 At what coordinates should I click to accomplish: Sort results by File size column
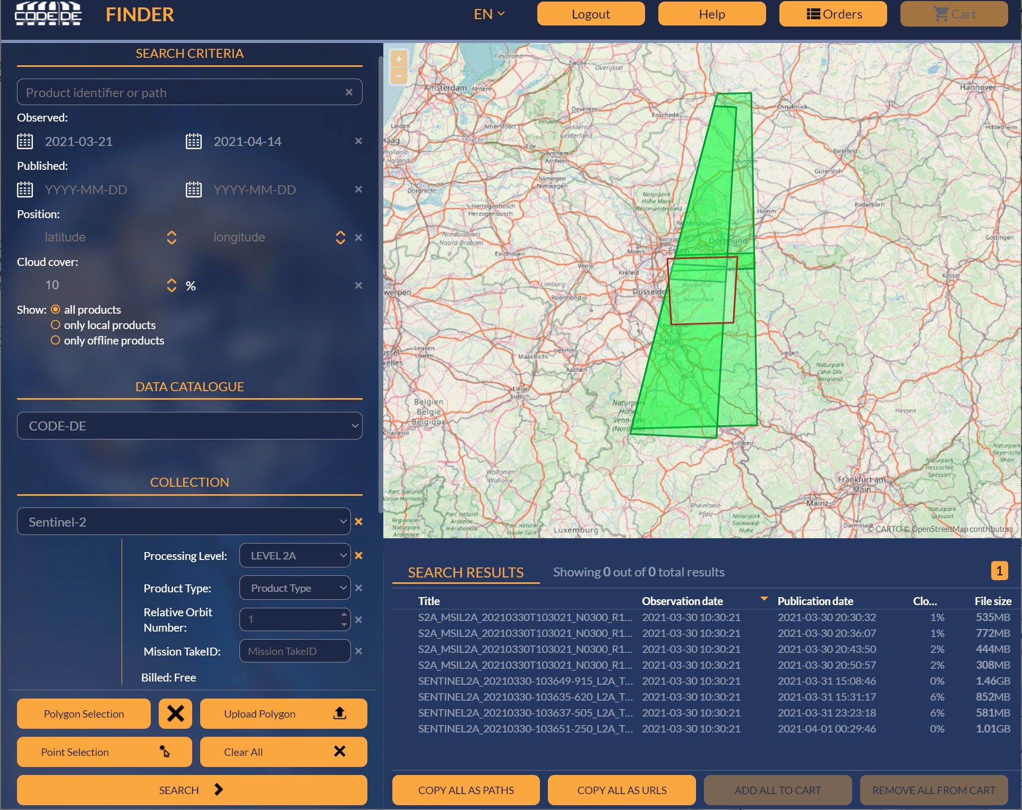tap(993, 601)
